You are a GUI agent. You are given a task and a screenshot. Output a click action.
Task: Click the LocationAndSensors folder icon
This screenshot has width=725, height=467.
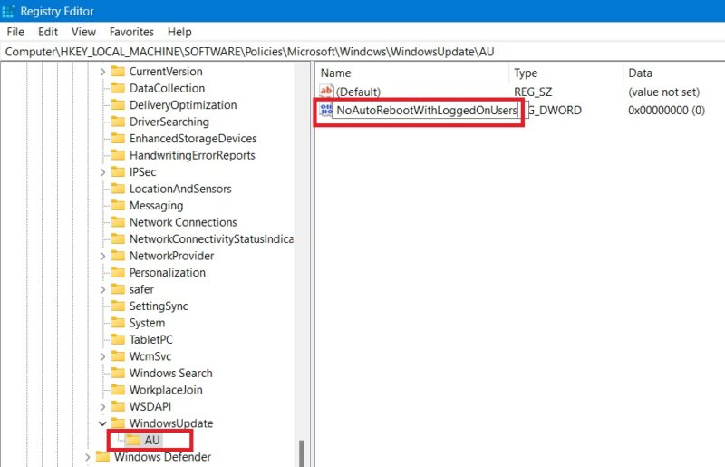[x=118, y=189]
